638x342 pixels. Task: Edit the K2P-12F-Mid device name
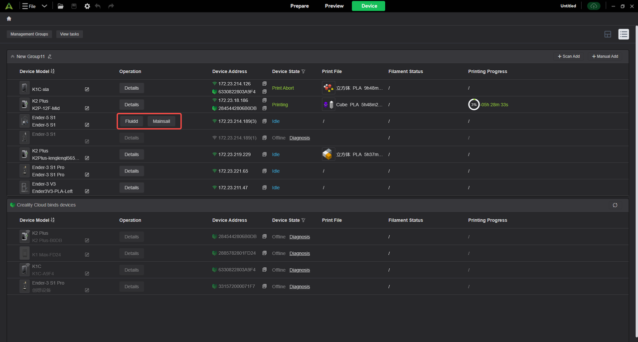87,108
